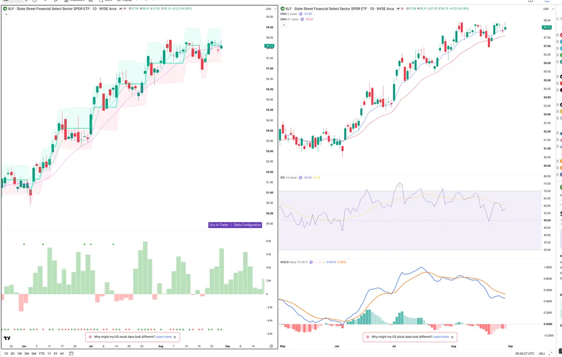Image resolution: width=562 pixels, height=357 pixels.
Task: Click May label on right time axis
Action: 283,346
